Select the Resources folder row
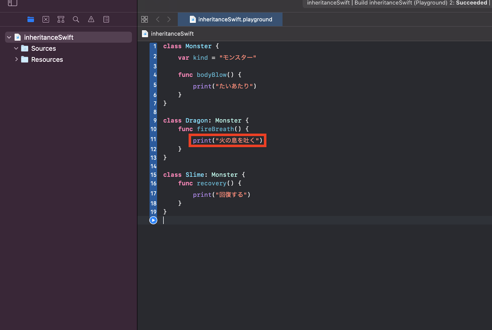492x330 pixels. 69,59
